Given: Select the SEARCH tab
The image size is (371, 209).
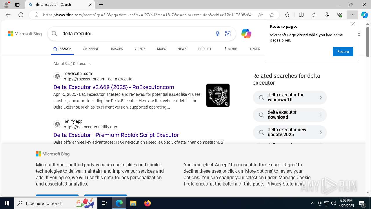Looking at the screenshot, I should click(x=62, y=49).
